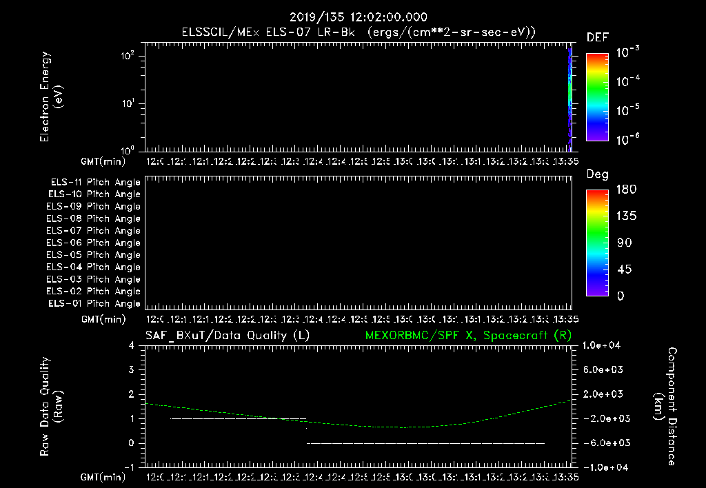Select the '10^-5' DEF scale value
Viewport: 706px width, 488px height.
[x=627, y=110]
